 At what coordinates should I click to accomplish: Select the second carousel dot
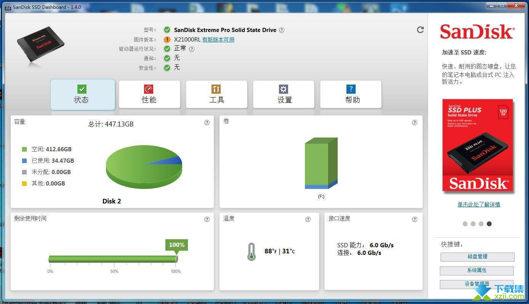473,224
